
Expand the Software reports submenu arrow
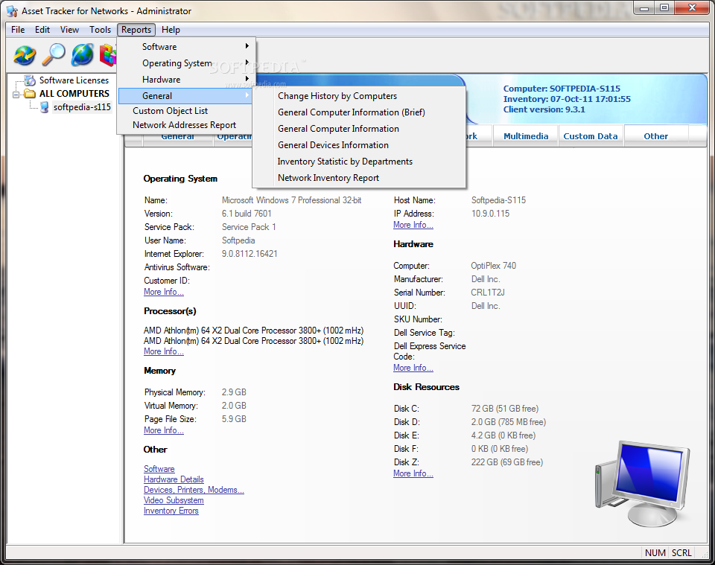point(247,46)
